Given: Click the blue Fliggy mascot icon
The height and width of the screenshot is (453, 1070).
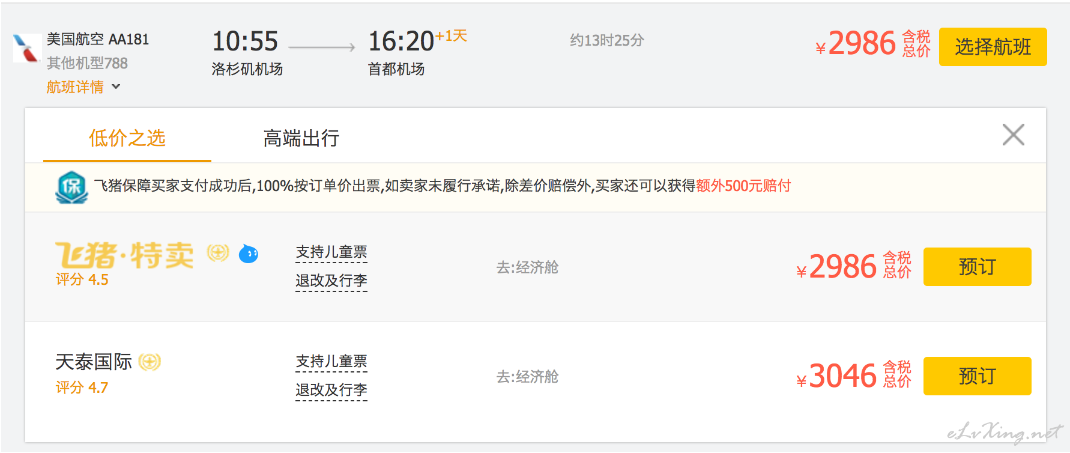Looking at the screenshot, I should point(249,254).
